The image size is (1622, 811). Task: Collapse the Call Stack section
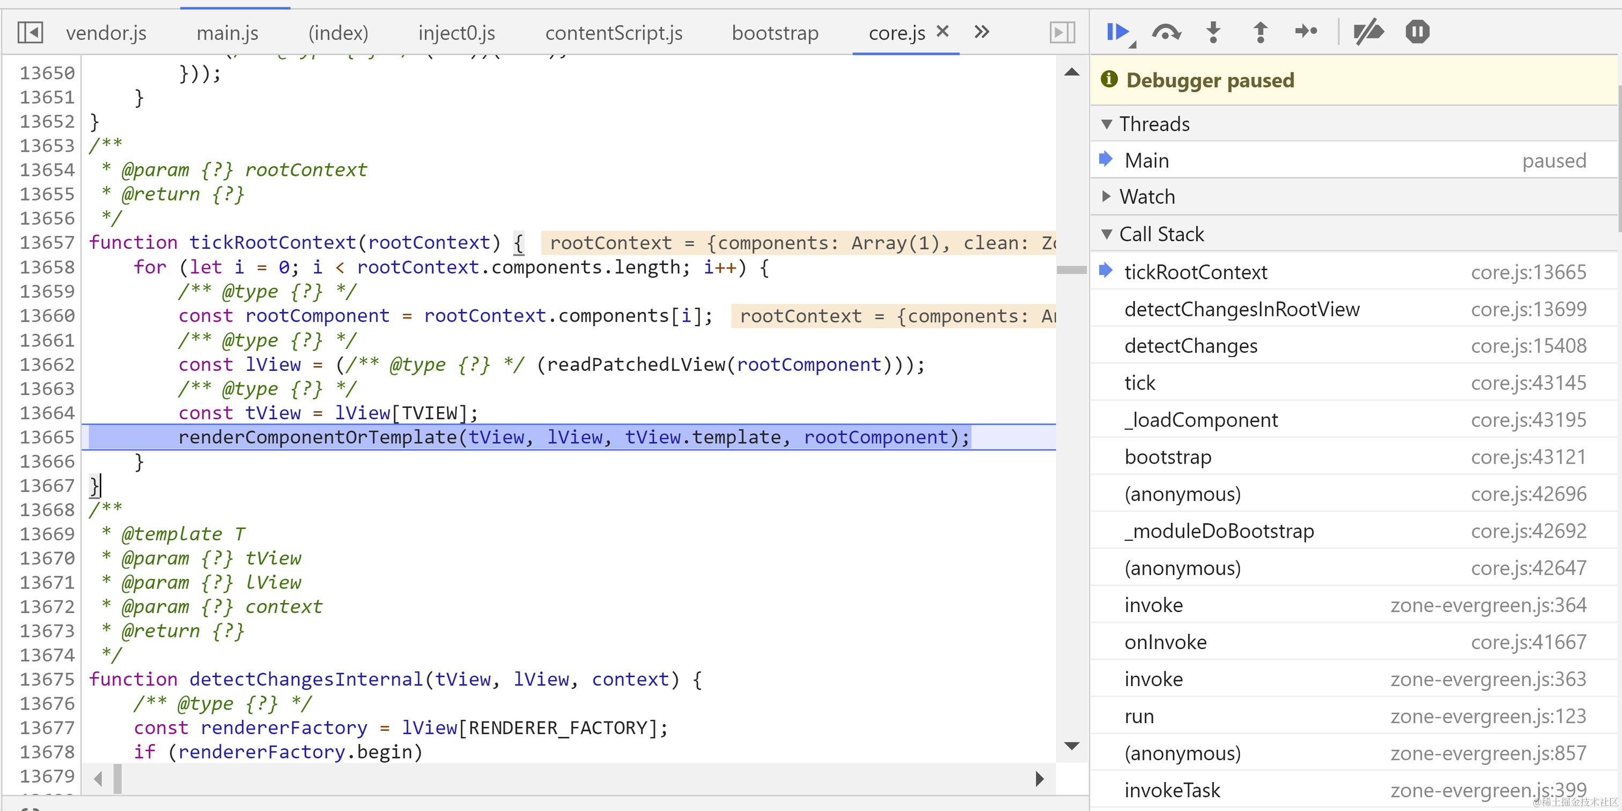(1107, 234)
